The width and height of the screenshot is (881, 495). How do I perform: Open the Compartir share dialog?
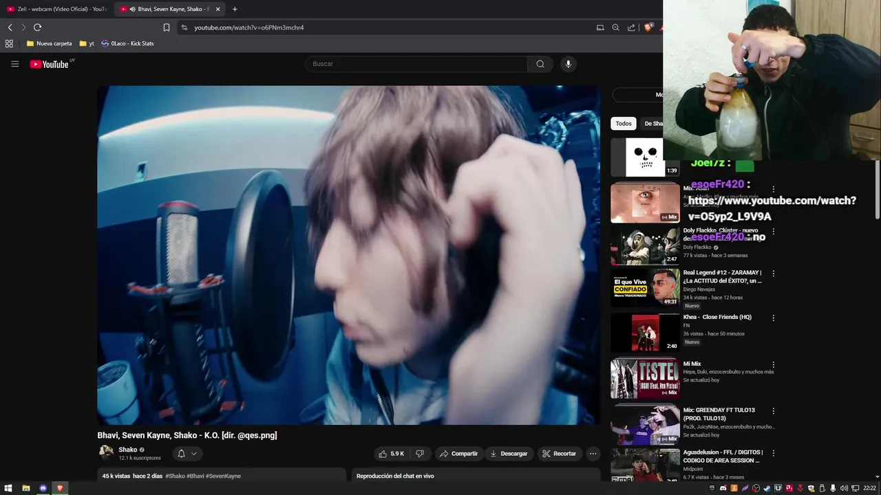(x=458, y=454)
